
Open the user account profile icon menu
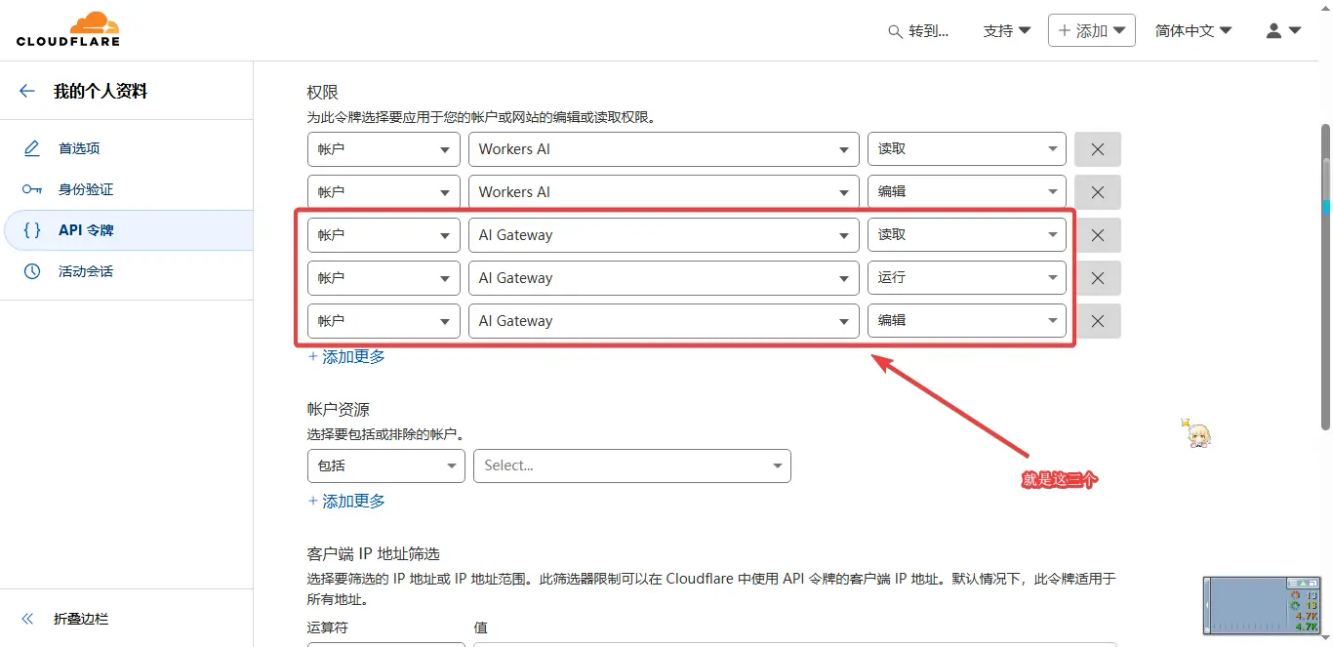1283,30
